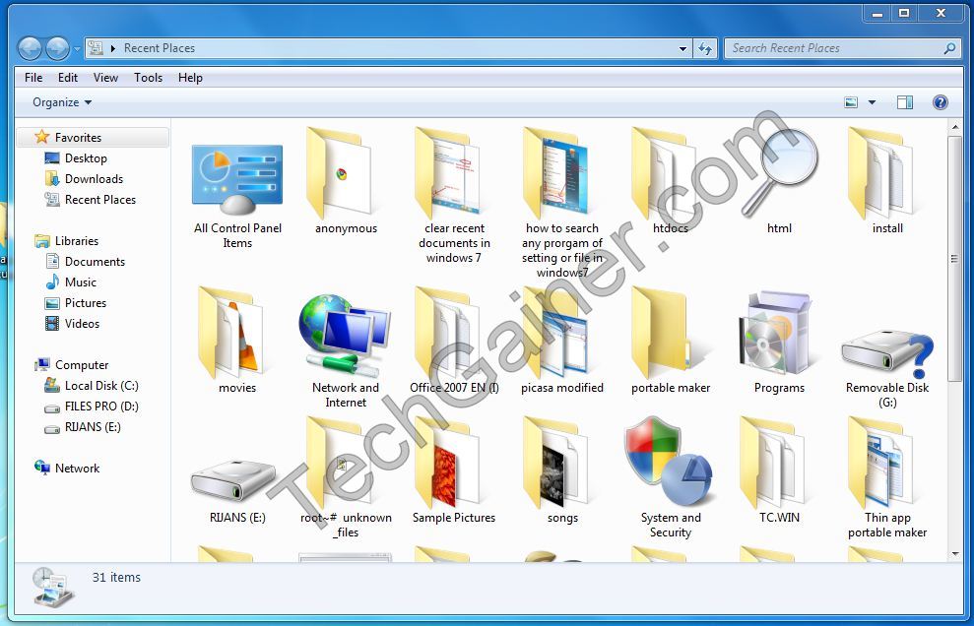The image size is (974, 626).
Task: Click the Help question mark button
Action: (942, 101)
